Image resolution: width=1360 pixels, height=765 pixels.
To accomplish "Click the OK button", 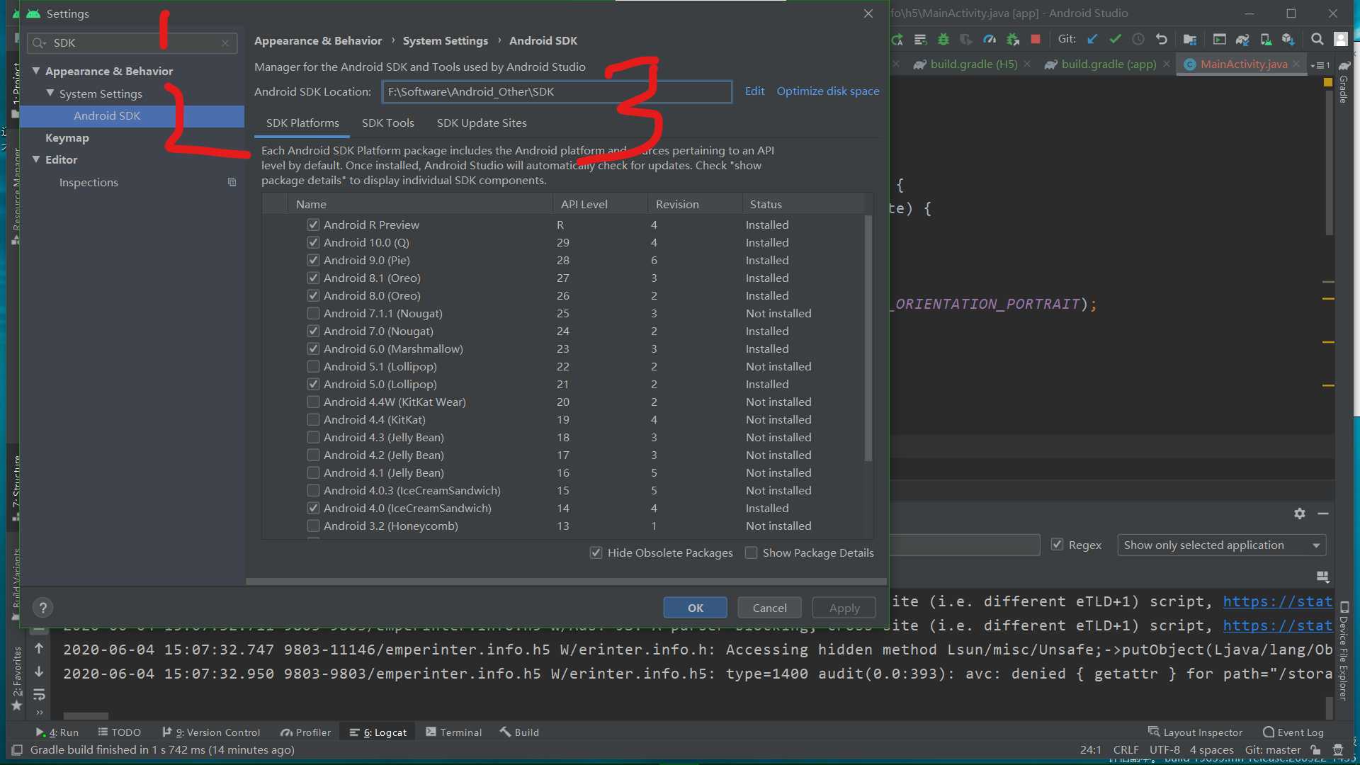I will pos(695,608).
